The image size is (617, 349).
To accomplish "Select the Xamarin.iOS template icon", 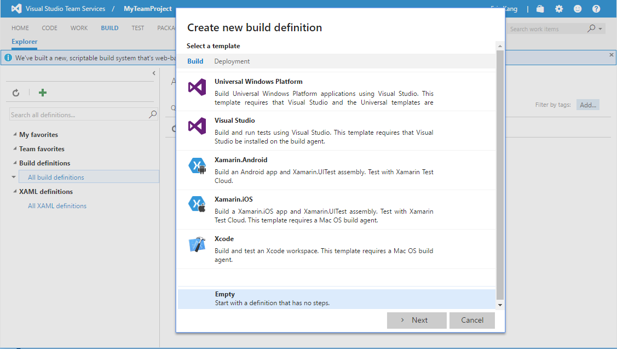I will tap(197, 204).
